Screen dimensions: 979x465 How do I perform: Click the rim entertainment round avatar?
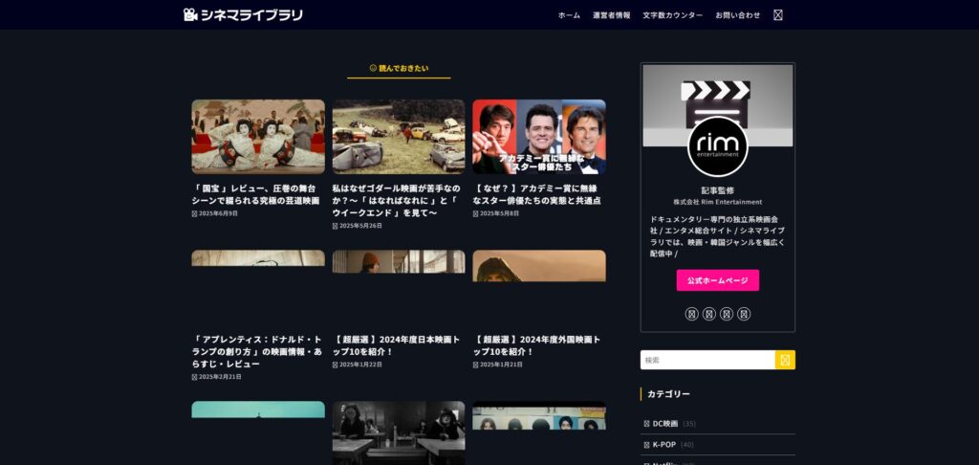click(x=717, y=147)
